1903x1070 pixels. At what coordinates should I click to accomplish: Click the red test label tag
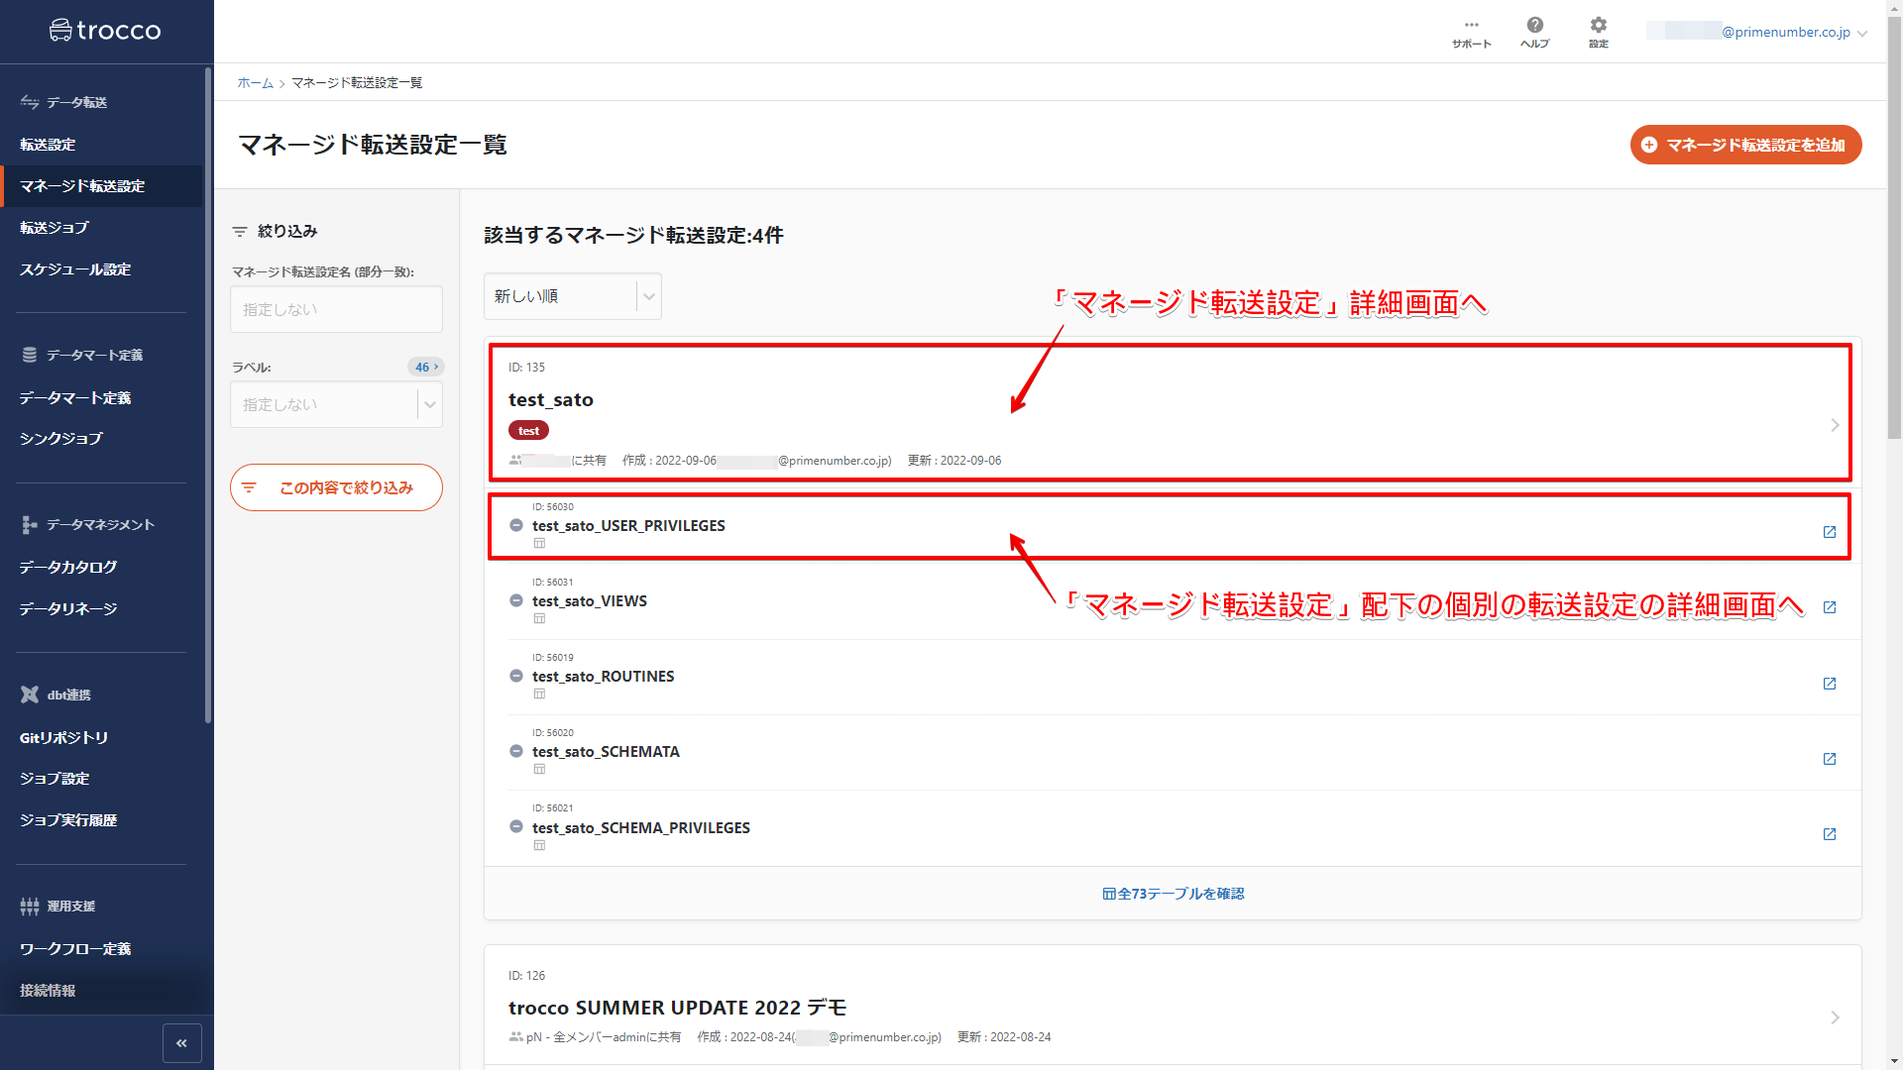pyautogui.click(x=528, y=431)
